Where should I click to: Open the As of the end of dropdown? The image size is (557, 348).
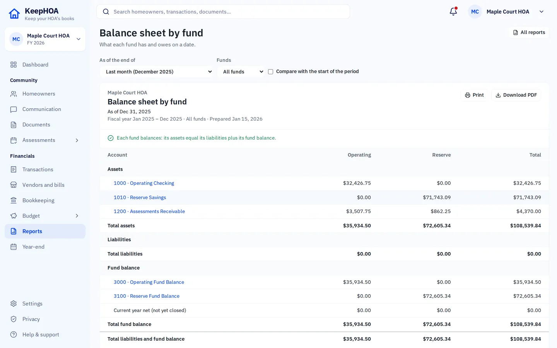156,72
